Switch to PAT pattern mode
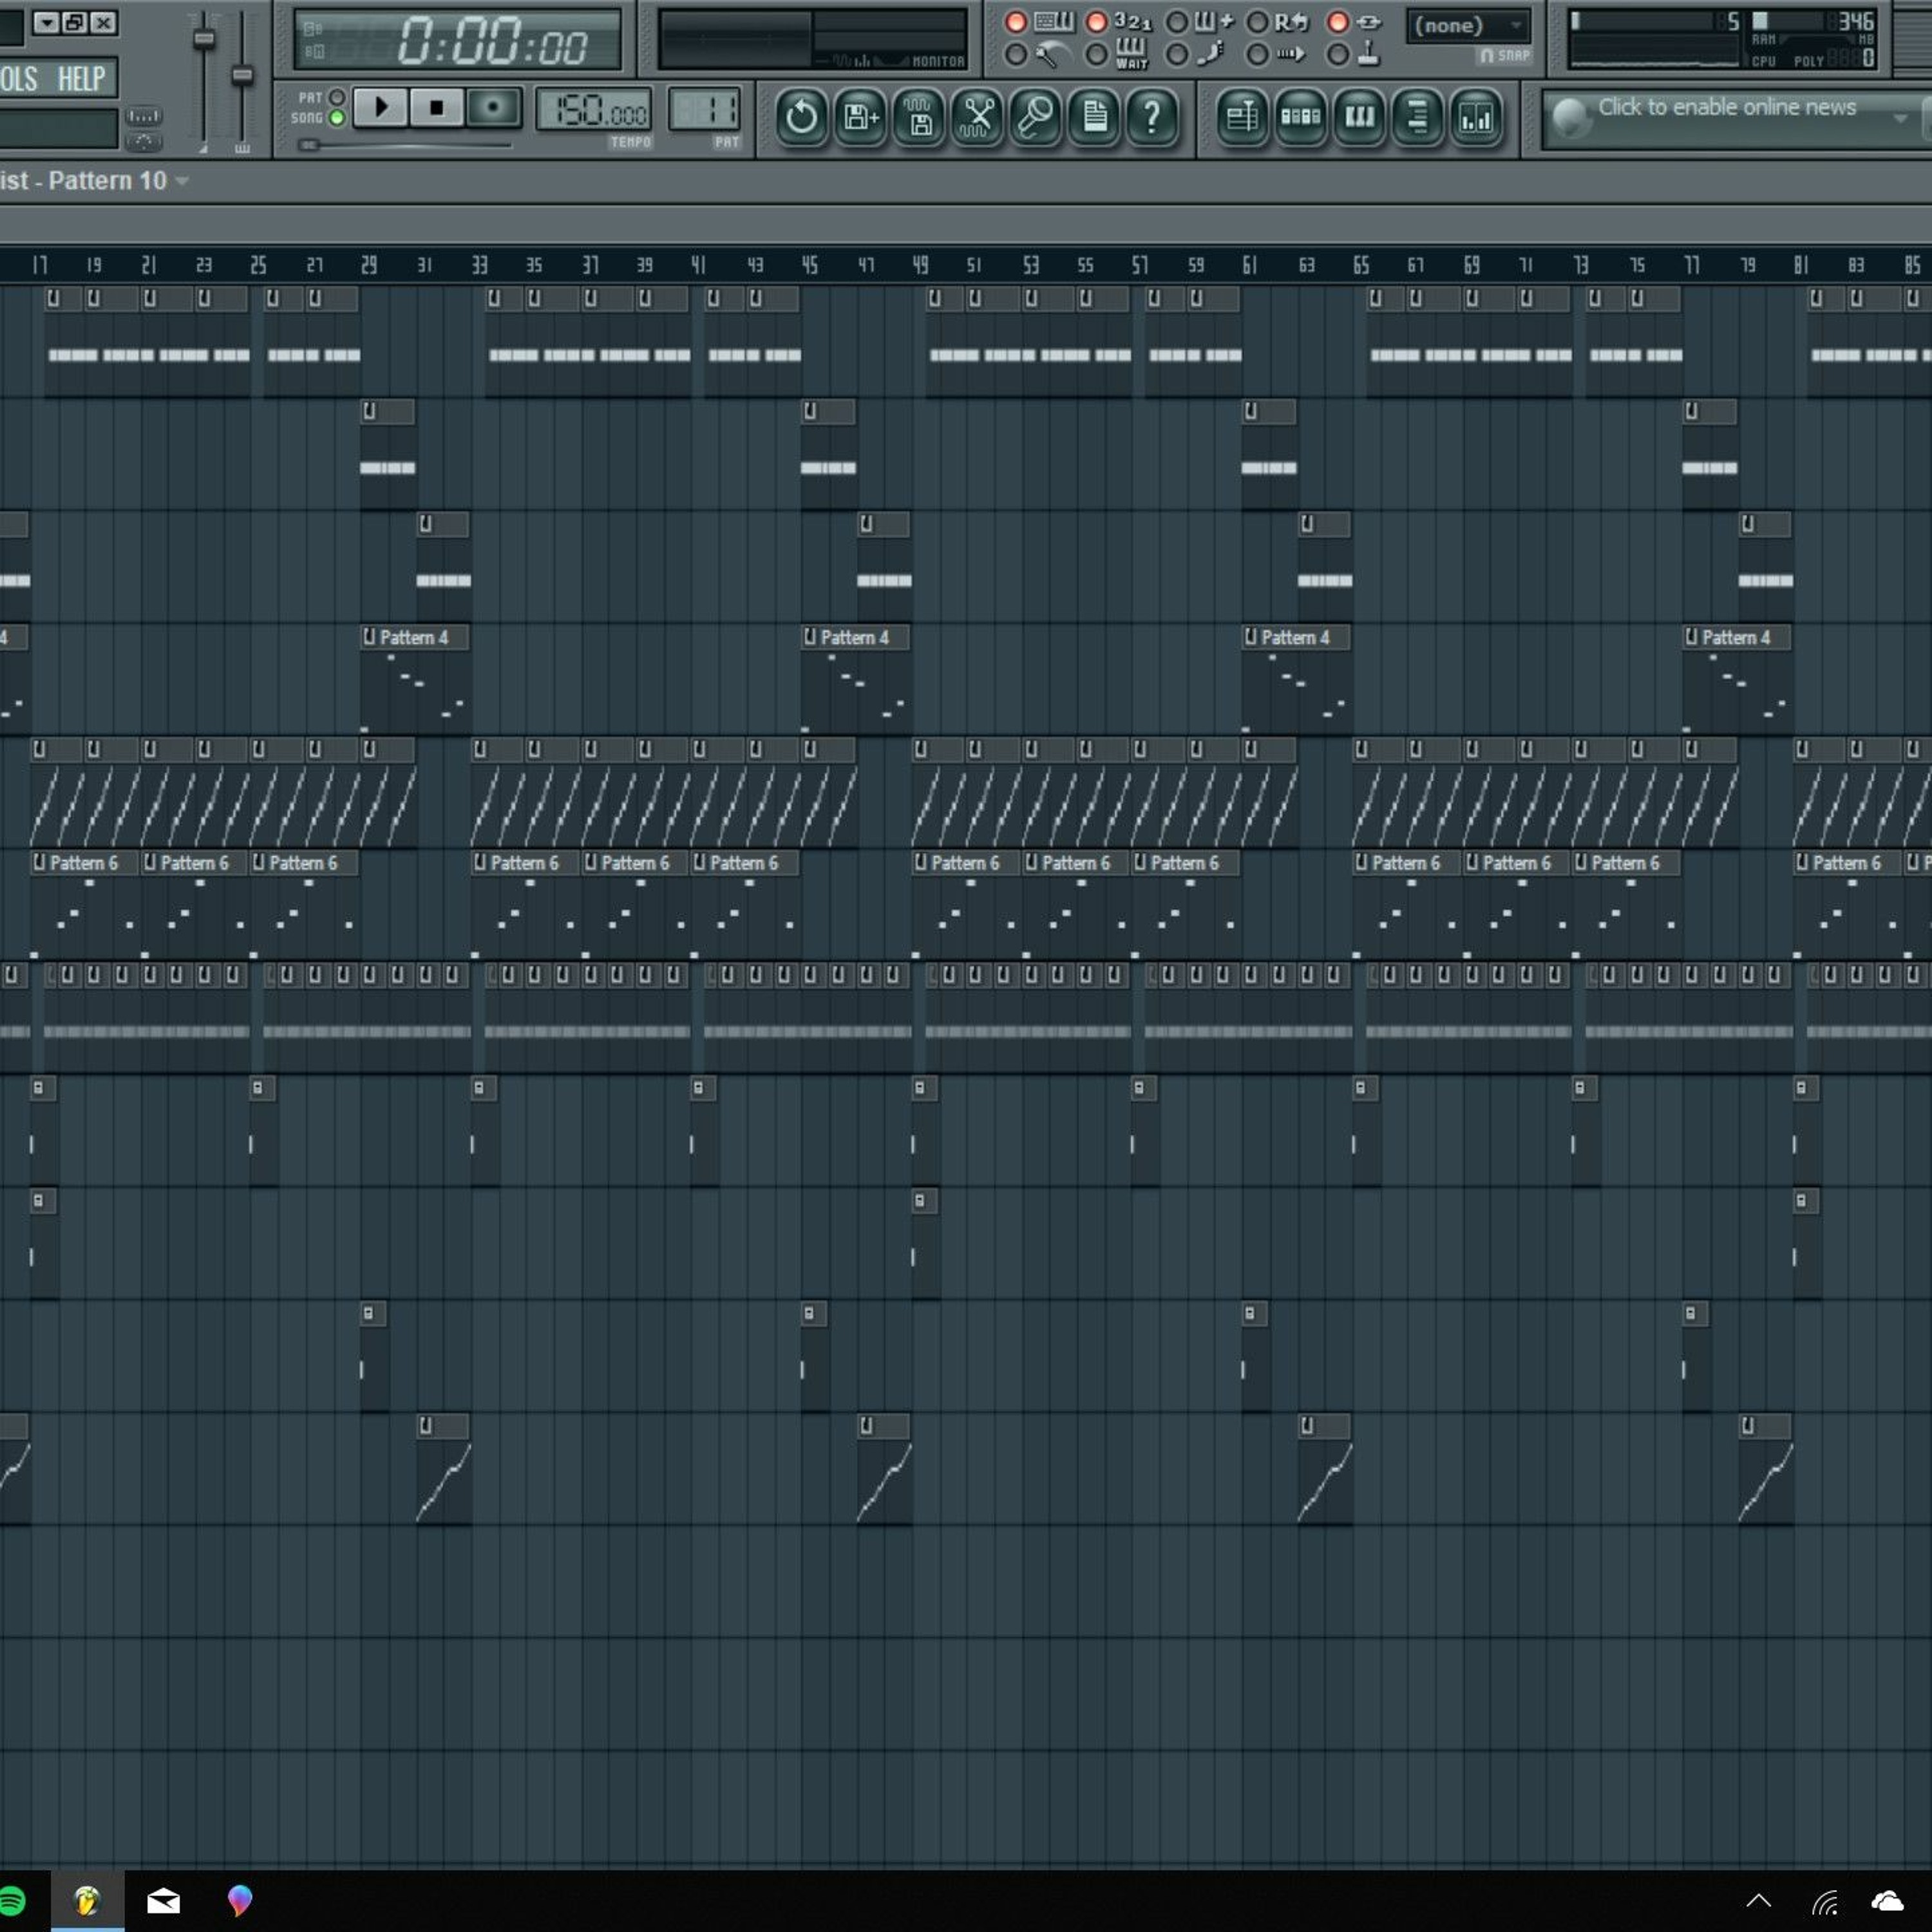Image resolution: width=1932 pixels, height=1932 pixels. [x=337, y=98]
